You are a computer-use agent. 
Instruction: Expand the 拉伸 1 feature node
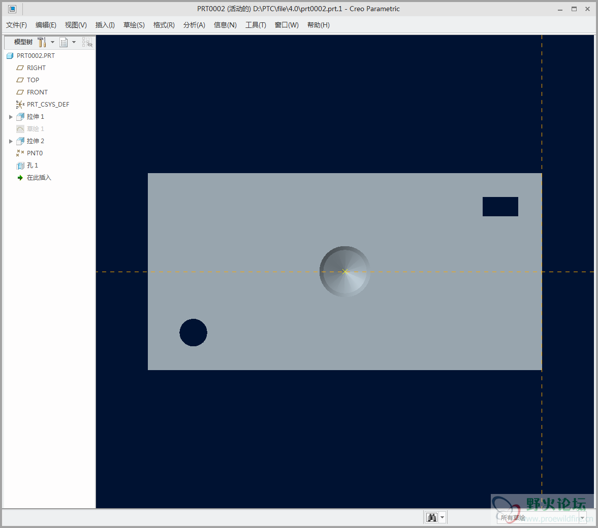[x=11, y=117]
